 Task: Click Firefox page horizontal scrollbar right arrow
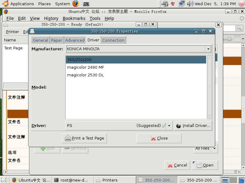tap(239, 172)
